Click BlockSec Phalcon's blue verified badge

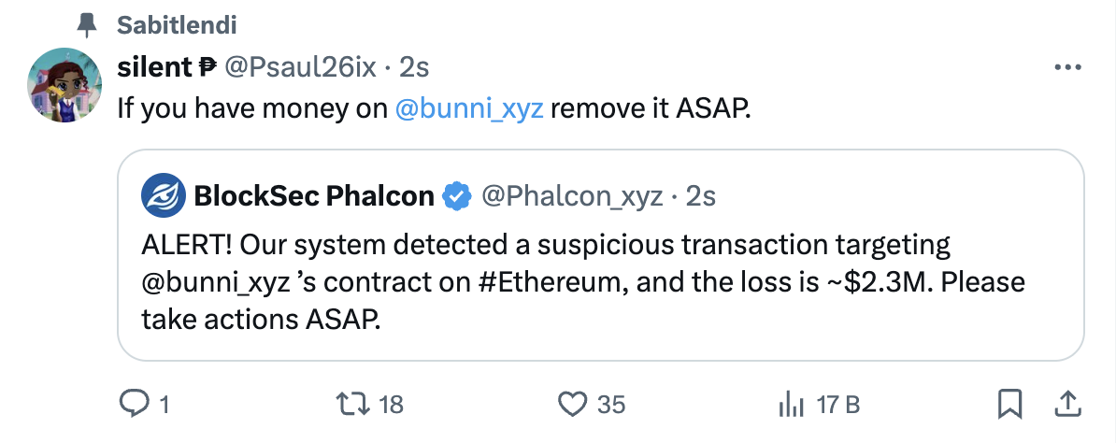pyautogui.click(x=456, y=196)
